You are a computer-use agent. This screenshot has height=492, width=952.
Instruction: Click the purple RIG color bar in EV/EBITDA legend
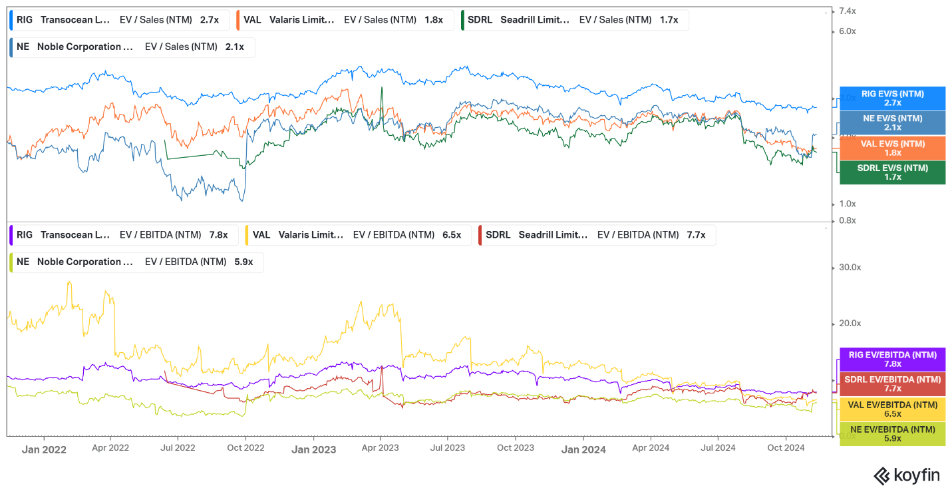[x=11, y=235]
